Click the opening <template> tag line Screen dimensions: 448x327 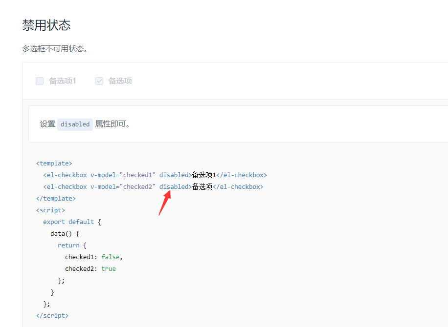point(54,163)
